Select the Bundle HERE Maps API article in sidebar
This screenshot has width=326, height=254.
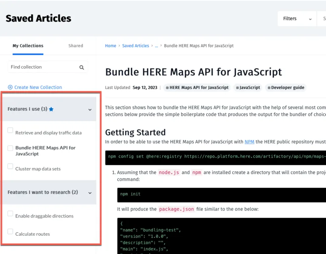(45, 151)
